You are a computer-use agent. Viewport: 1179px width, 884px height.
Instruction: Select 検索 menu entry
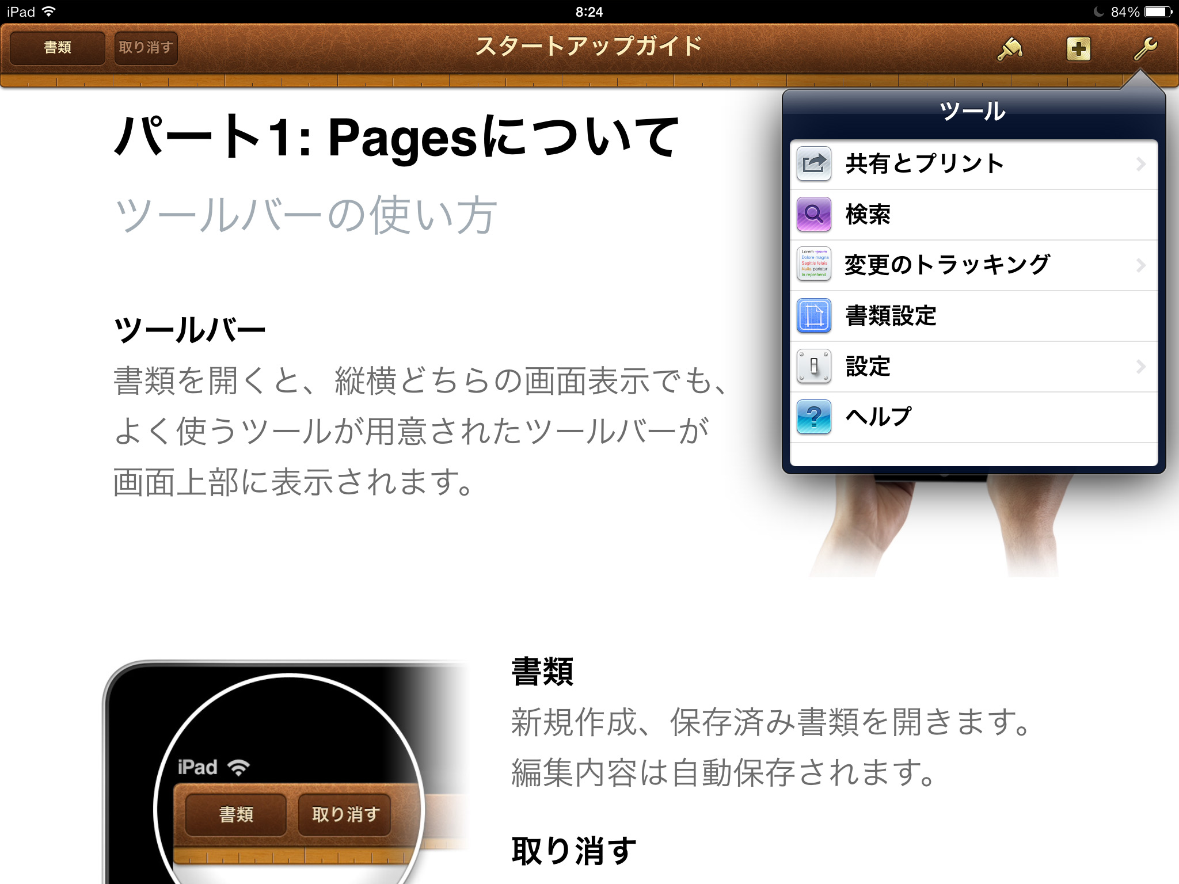tap(973, 215)
